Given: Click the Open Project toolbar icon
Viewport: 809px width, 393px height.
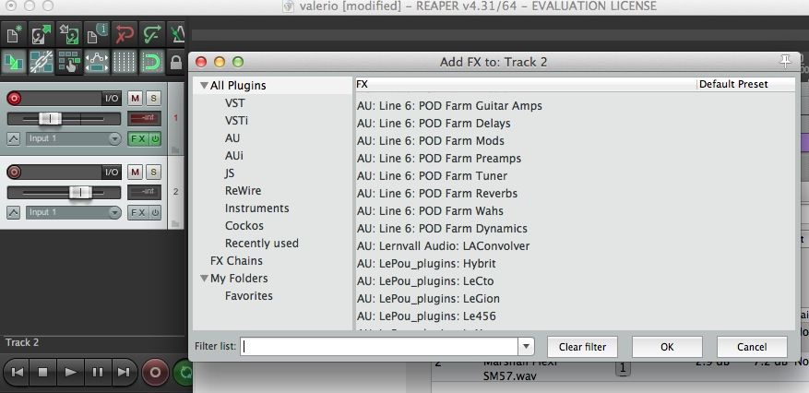Looking at the screenshot, I should (x=42, y=34).
